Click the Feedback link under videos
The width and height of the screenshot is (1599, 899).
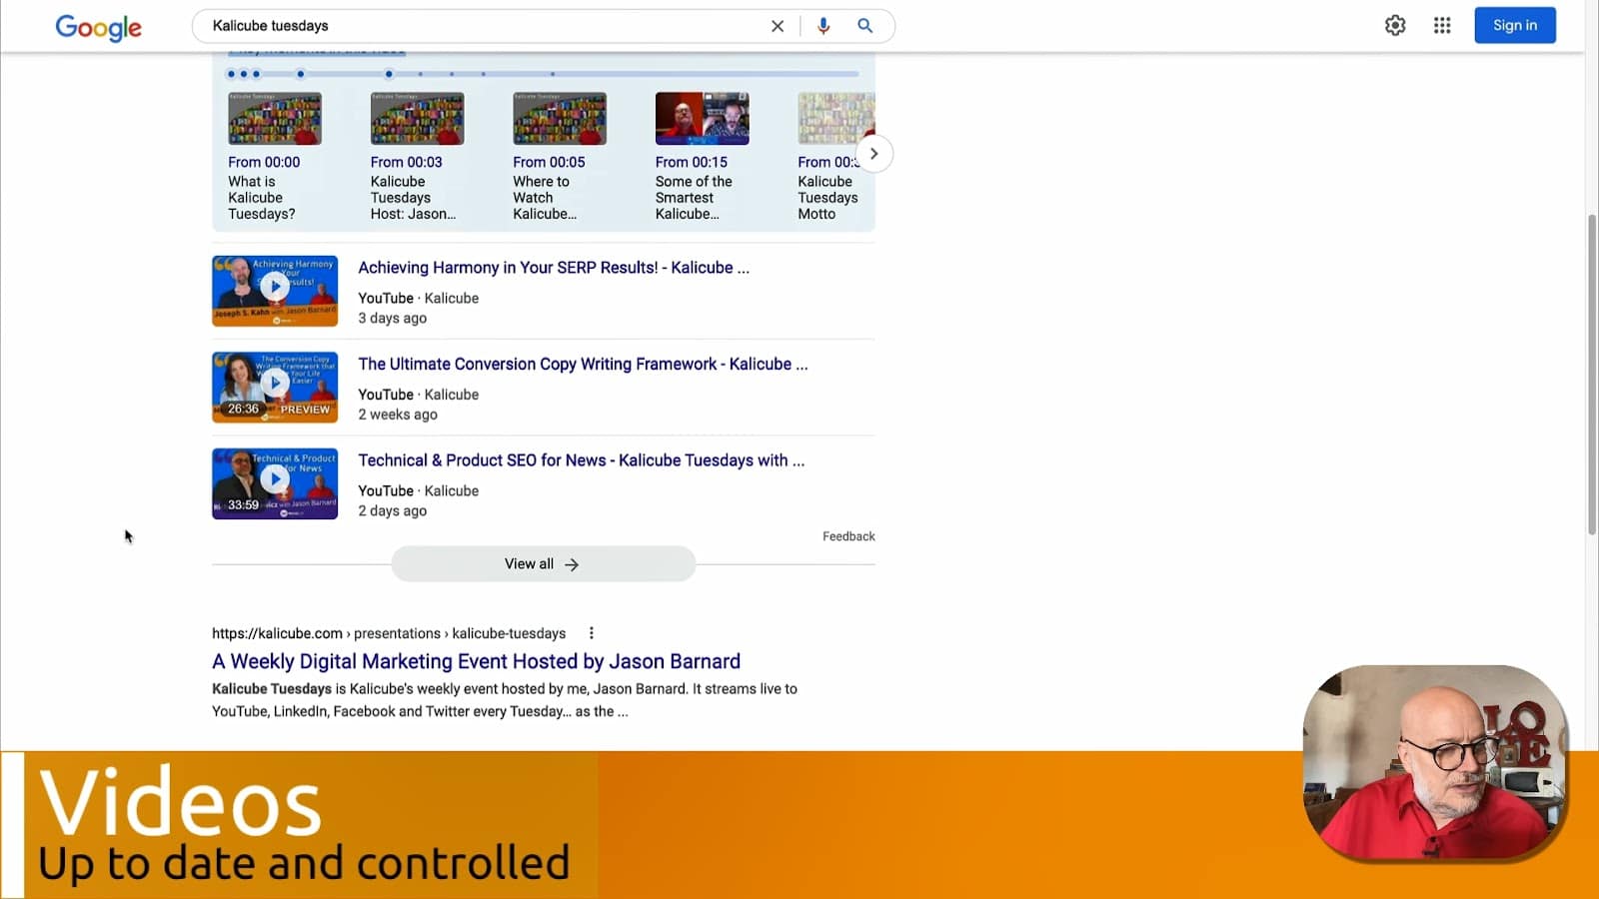(x=848, y=536)
